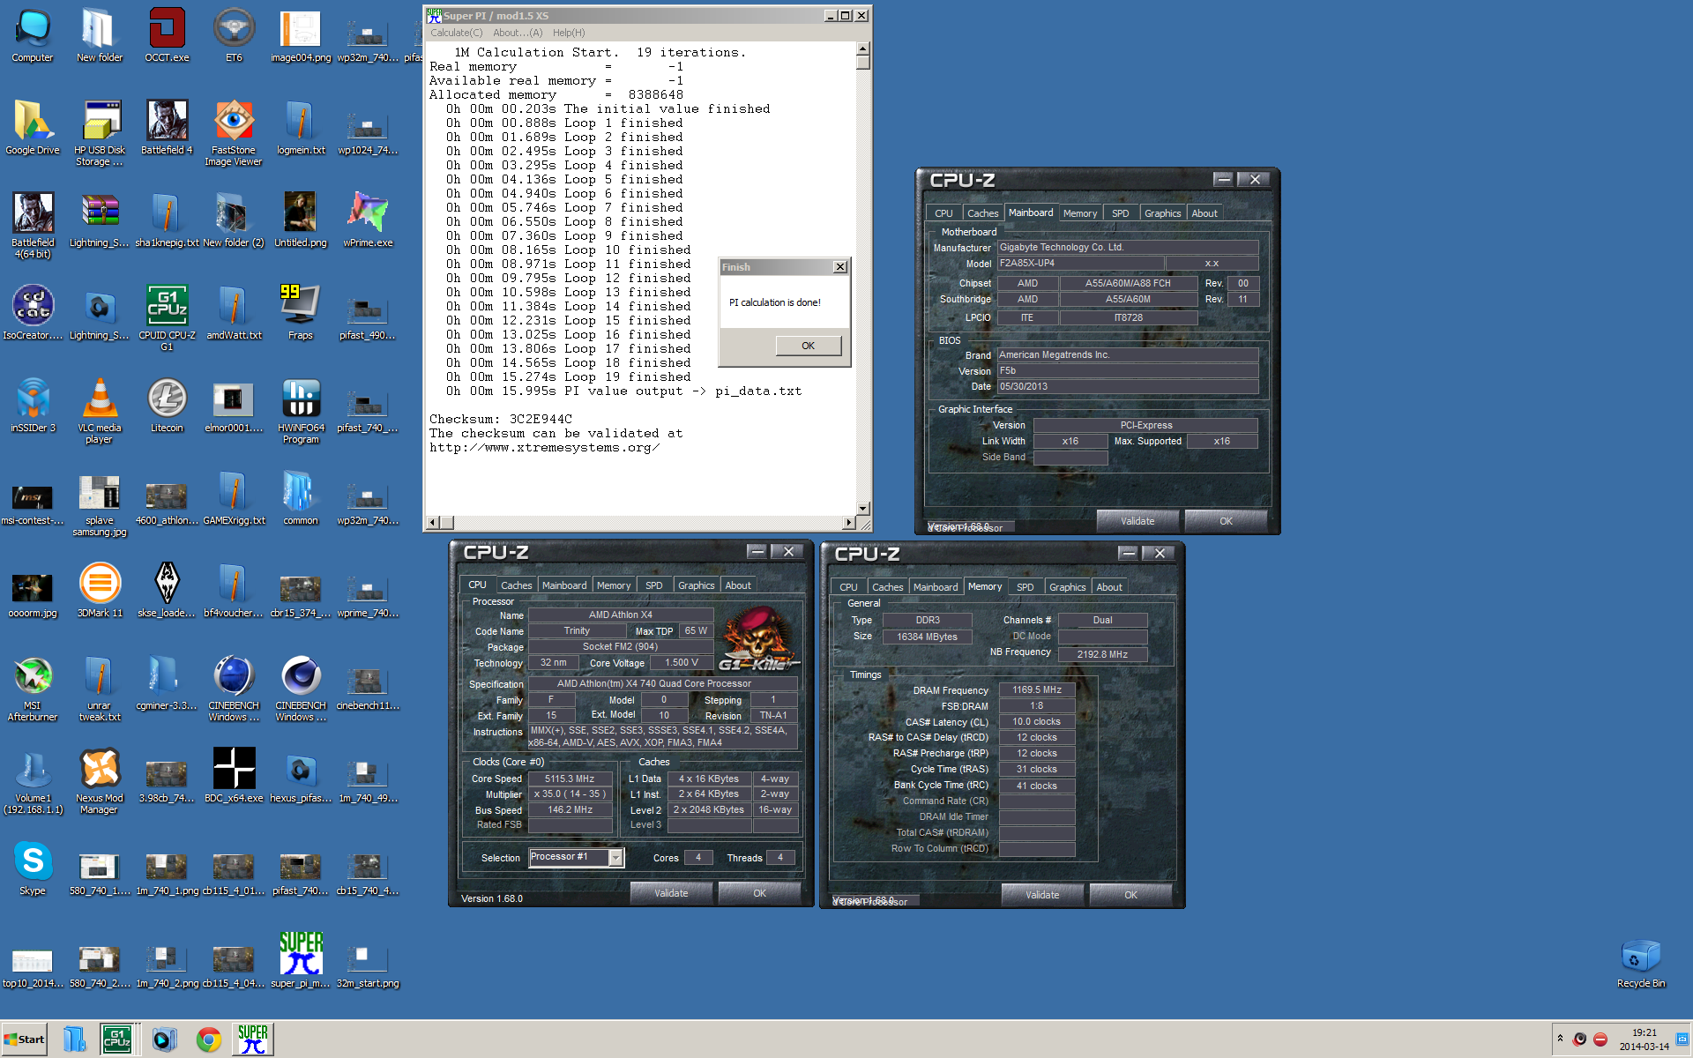Launch VLC media player
Screen dimensions: 1693x1058
pyautogui.click(x=100, y=410)
